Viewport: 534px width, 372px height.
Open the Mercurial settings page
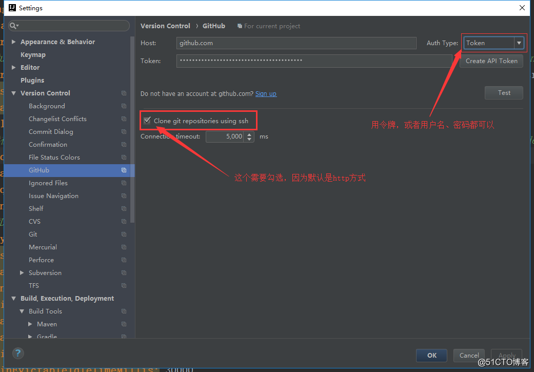[43, 247]
